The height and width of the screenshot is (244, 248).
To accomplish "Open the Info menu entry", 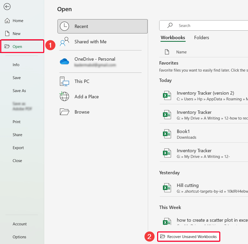I will tap(16, 65).
